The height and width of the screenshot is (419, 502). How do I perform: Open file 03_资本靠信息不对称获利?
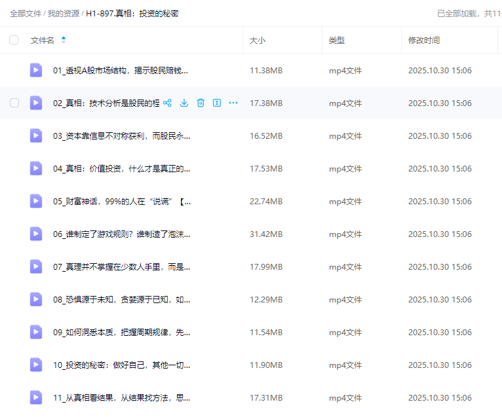click(x=122, y=136)
